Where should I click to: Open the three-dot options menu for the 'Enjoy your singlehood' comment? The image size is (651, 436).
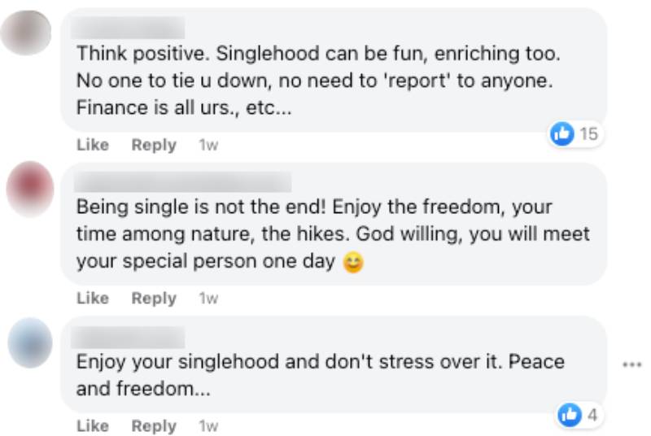(632, 364)
